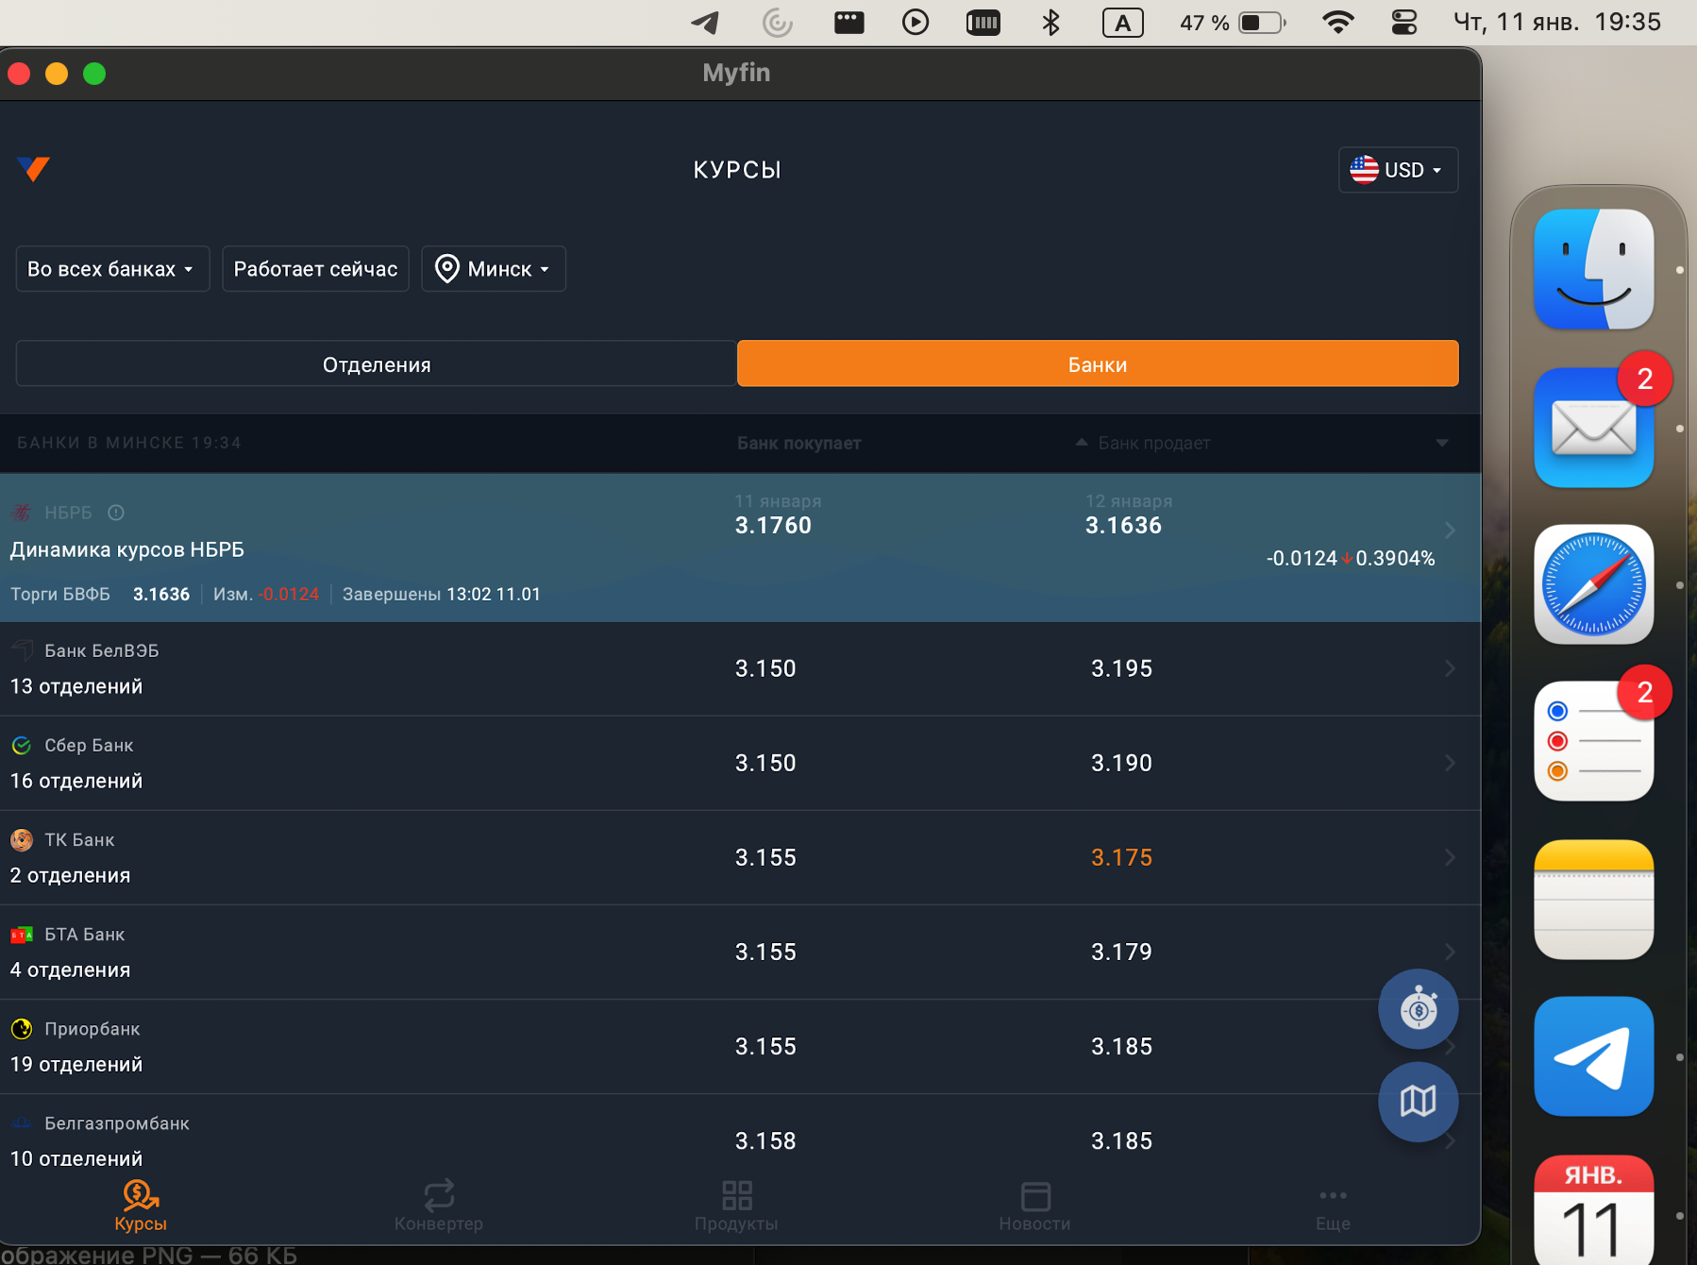Open the floating map button
Image resolution: width=1697 pixels, height=1265 pixels.
tap(1418, 1102)
